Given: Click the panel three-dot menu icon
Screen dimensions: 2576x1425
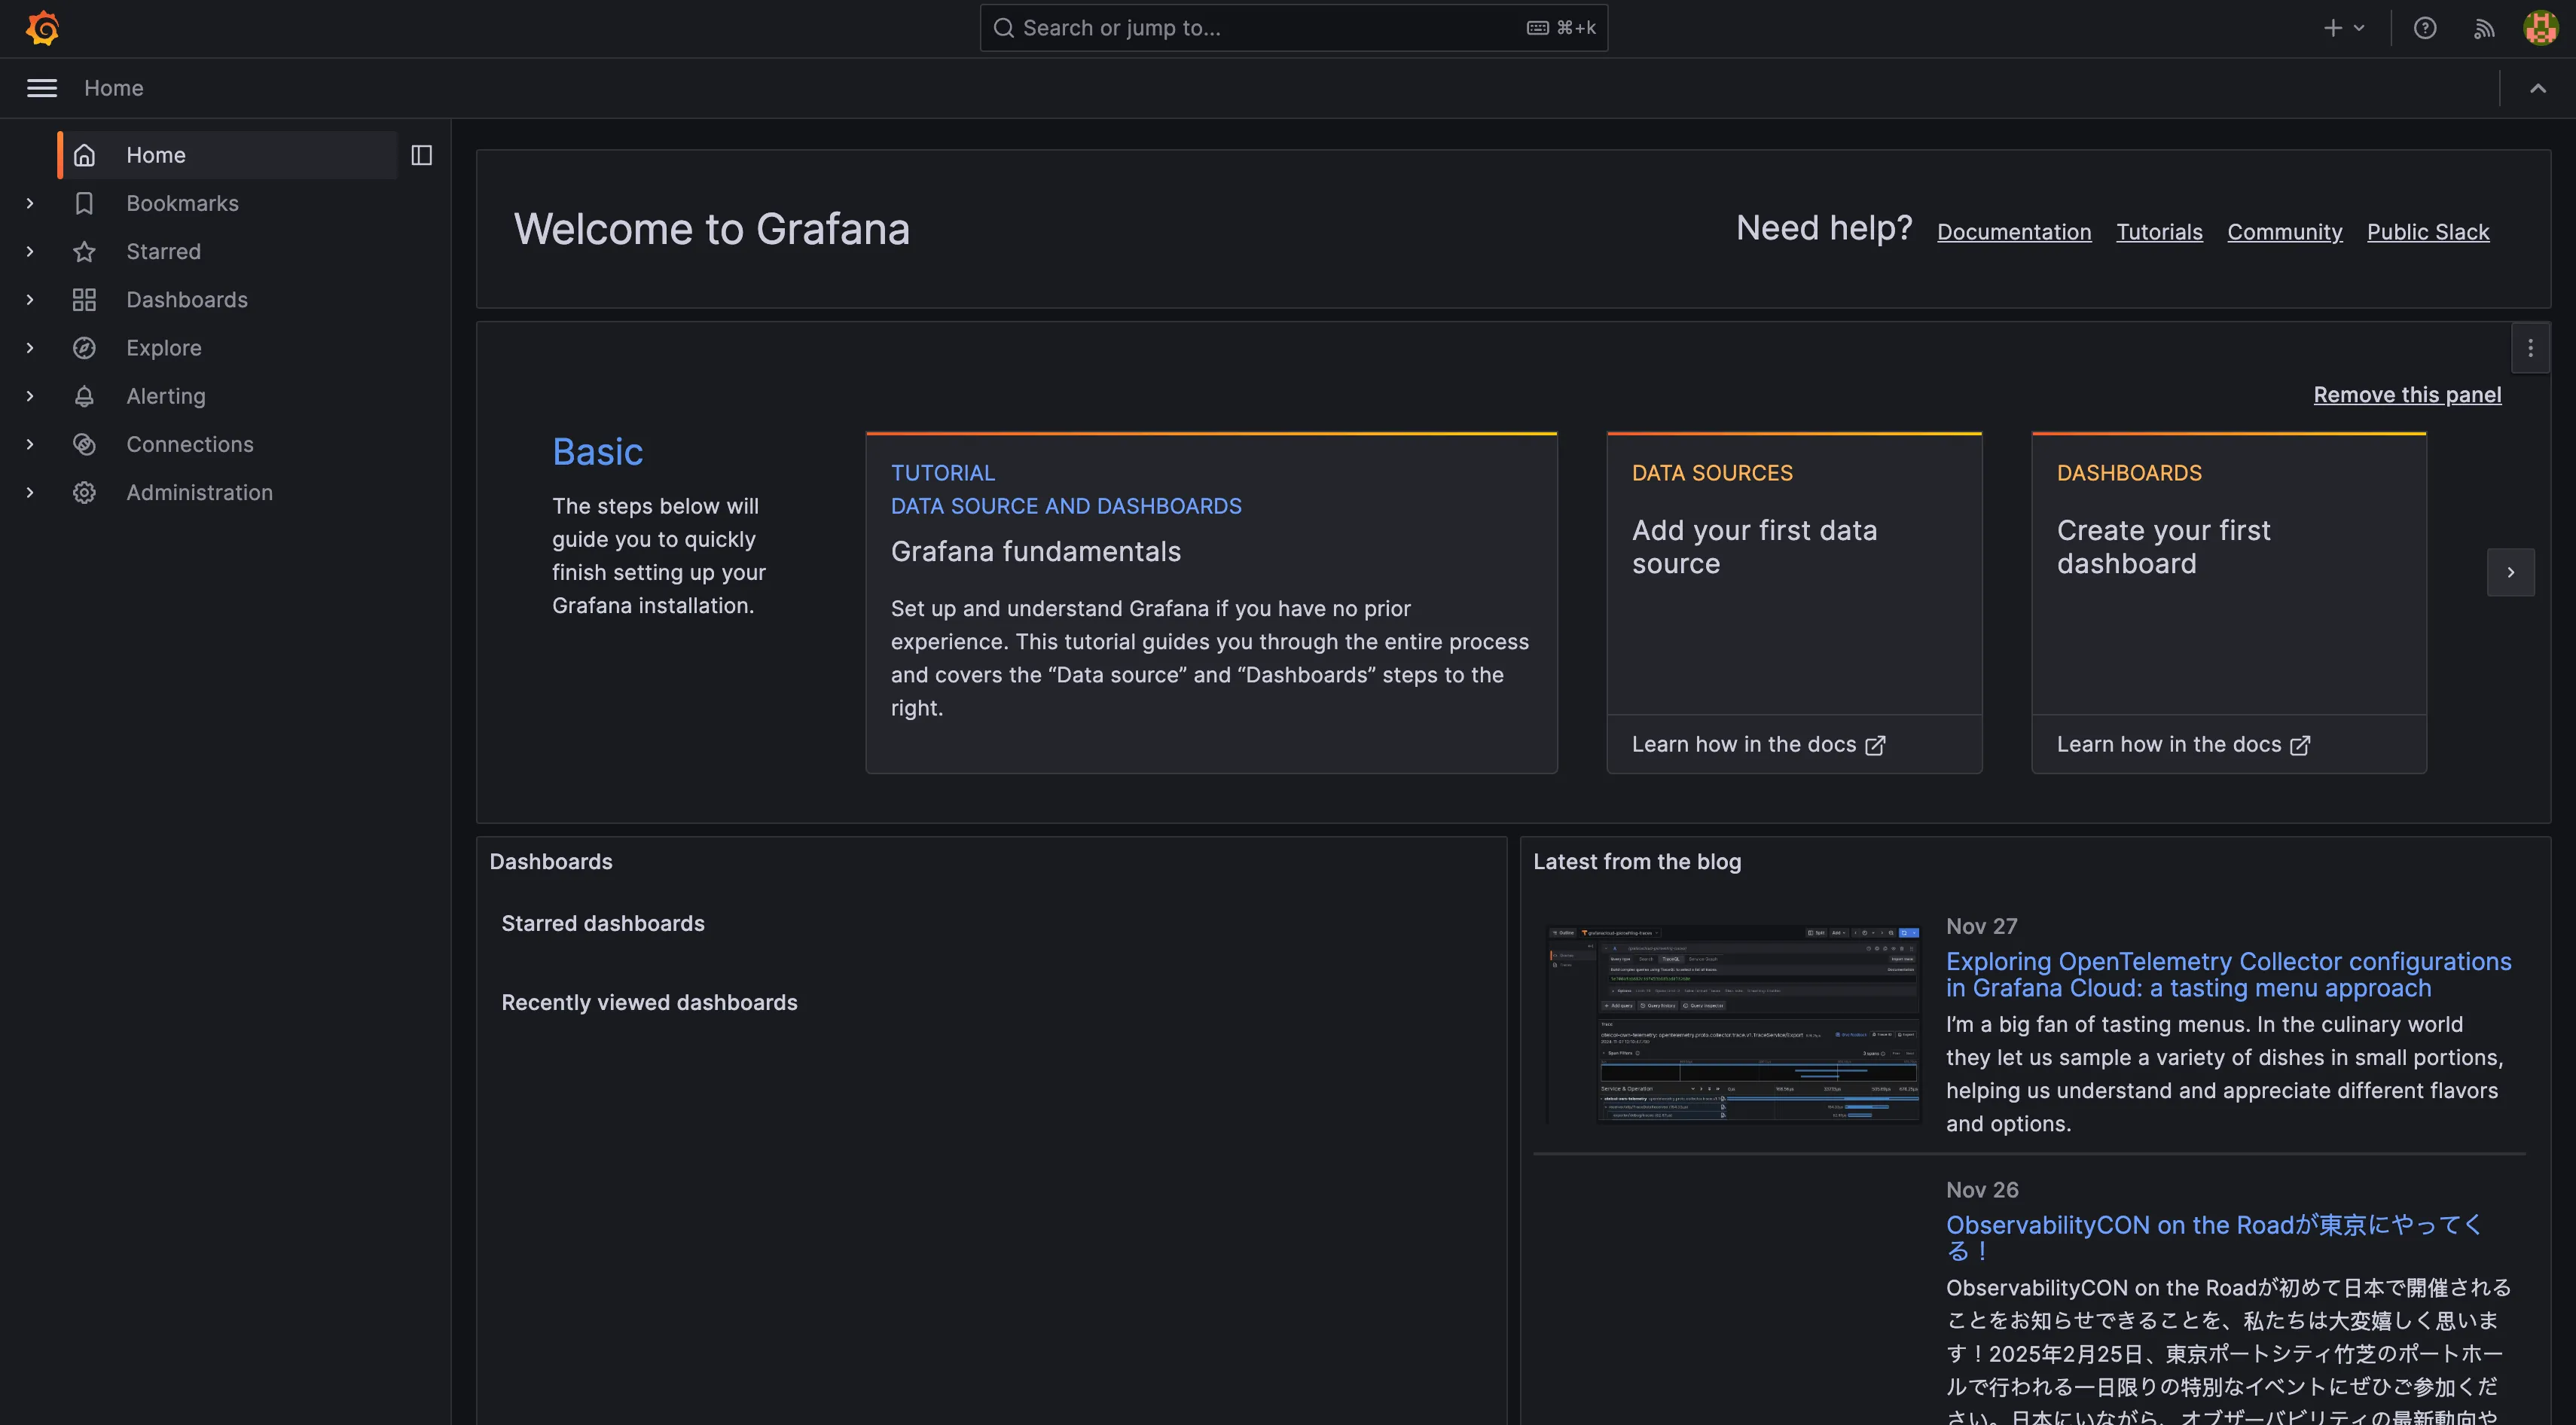Looking at the screenshot, I should 2530,348.
